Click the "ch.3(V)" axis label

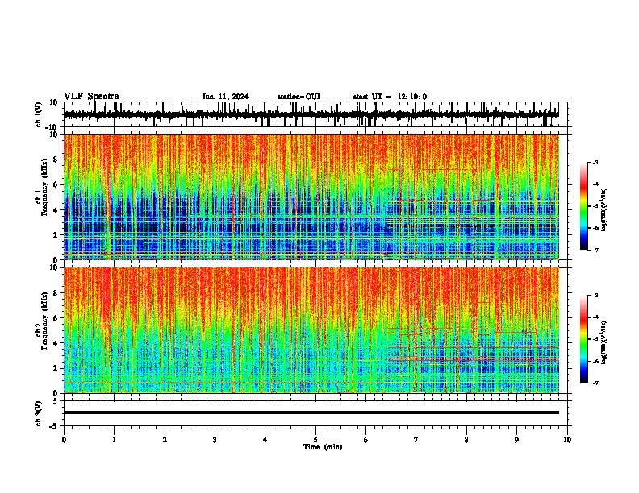coord(39,413)
